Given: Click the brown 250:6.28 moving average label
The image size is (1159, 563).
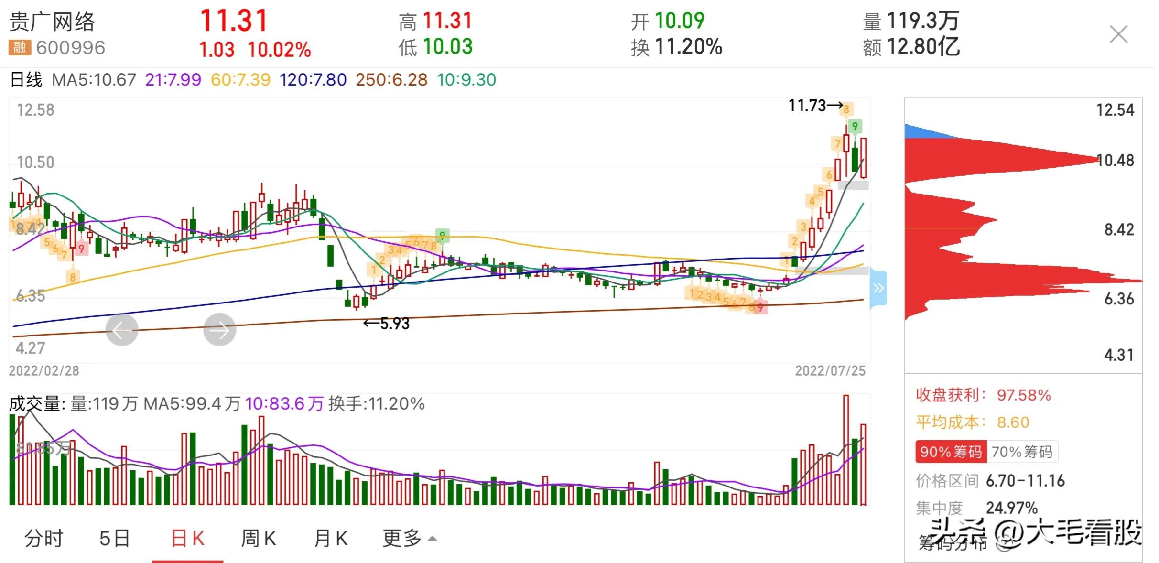Looking at the screenshot, I should click(391, 79).
